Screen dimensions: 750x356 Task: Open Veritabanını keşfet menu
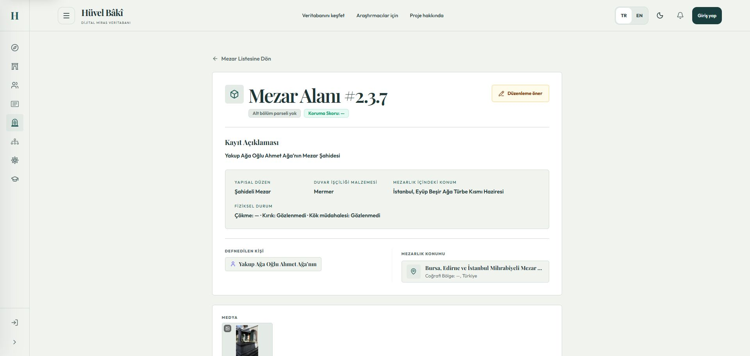[x=323, y=16]
